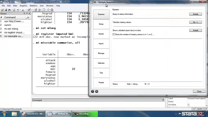Toggle the Review panel pin icon
Viewport: 208px width, 117px height.
(27, 13)
